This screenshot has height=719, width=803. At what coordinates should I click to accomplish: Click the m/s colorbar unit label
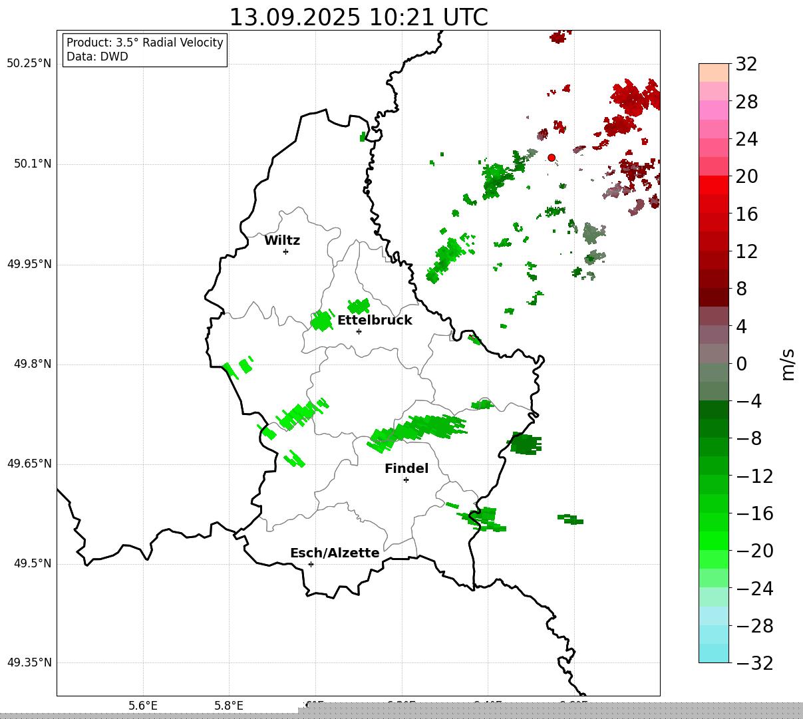click(788, 364)
